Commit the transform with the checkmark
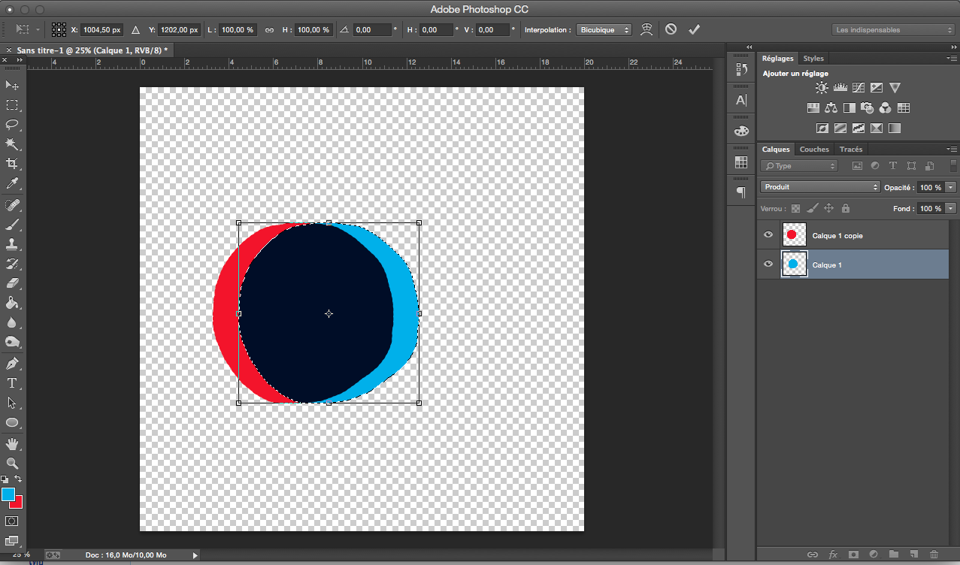 pyautogui.click(x=694, y=29)
